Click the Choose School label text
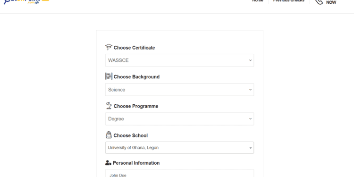This screenshot has width=354, height=177. (x=131, y=135)
